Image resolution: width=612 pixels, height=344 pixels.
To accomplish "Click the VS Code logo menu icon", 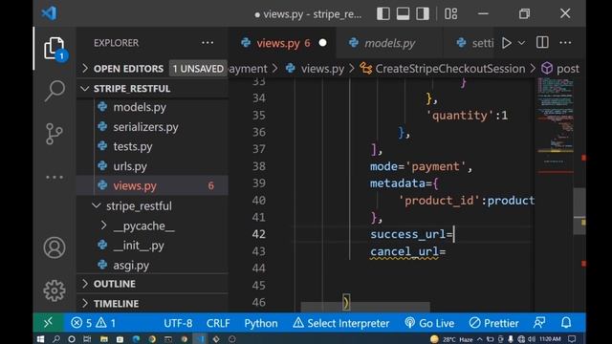I will click(x=49, y=13).
